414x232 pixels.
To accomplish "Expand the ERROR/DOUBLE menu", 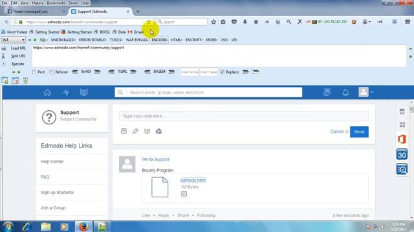I will pos(93,40).
